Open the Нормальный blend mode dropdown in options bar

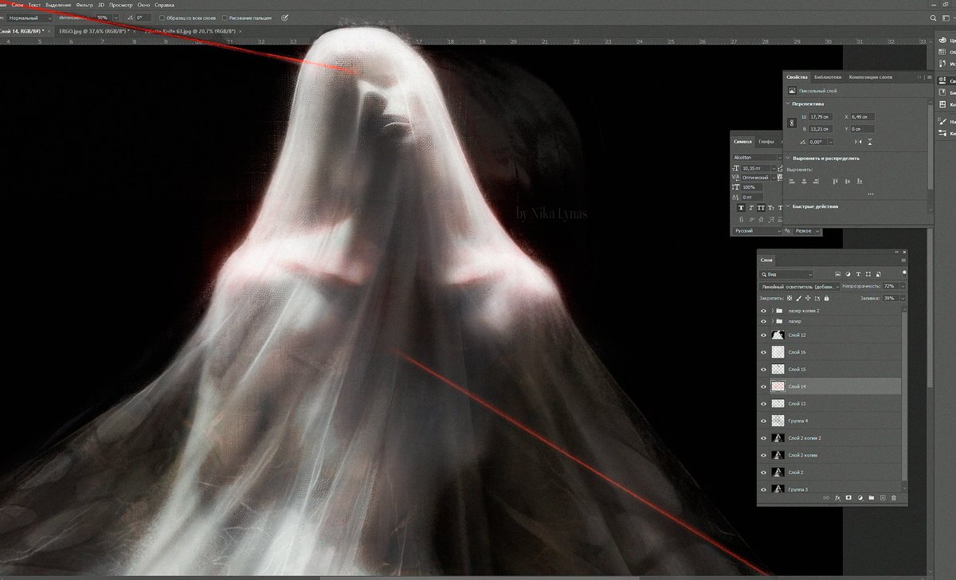pyautogui.click(x=29, y=18)
